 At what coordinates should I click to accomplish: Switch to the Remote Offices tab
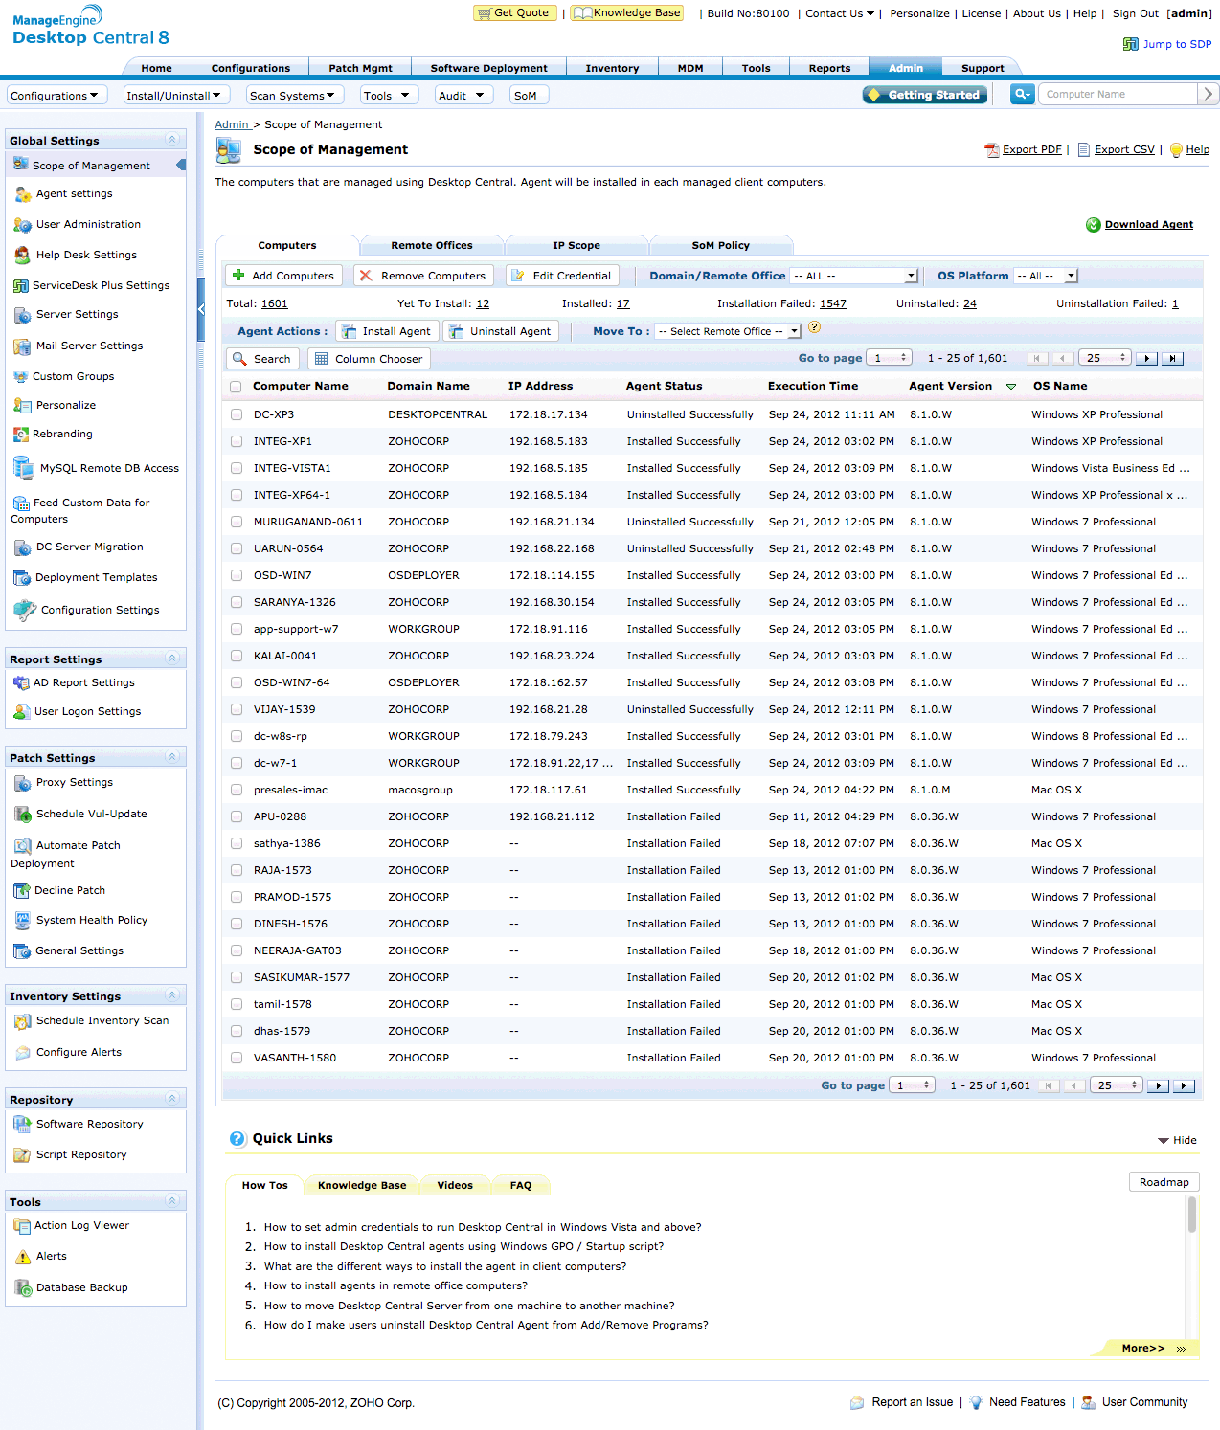(x=431, y=246)
